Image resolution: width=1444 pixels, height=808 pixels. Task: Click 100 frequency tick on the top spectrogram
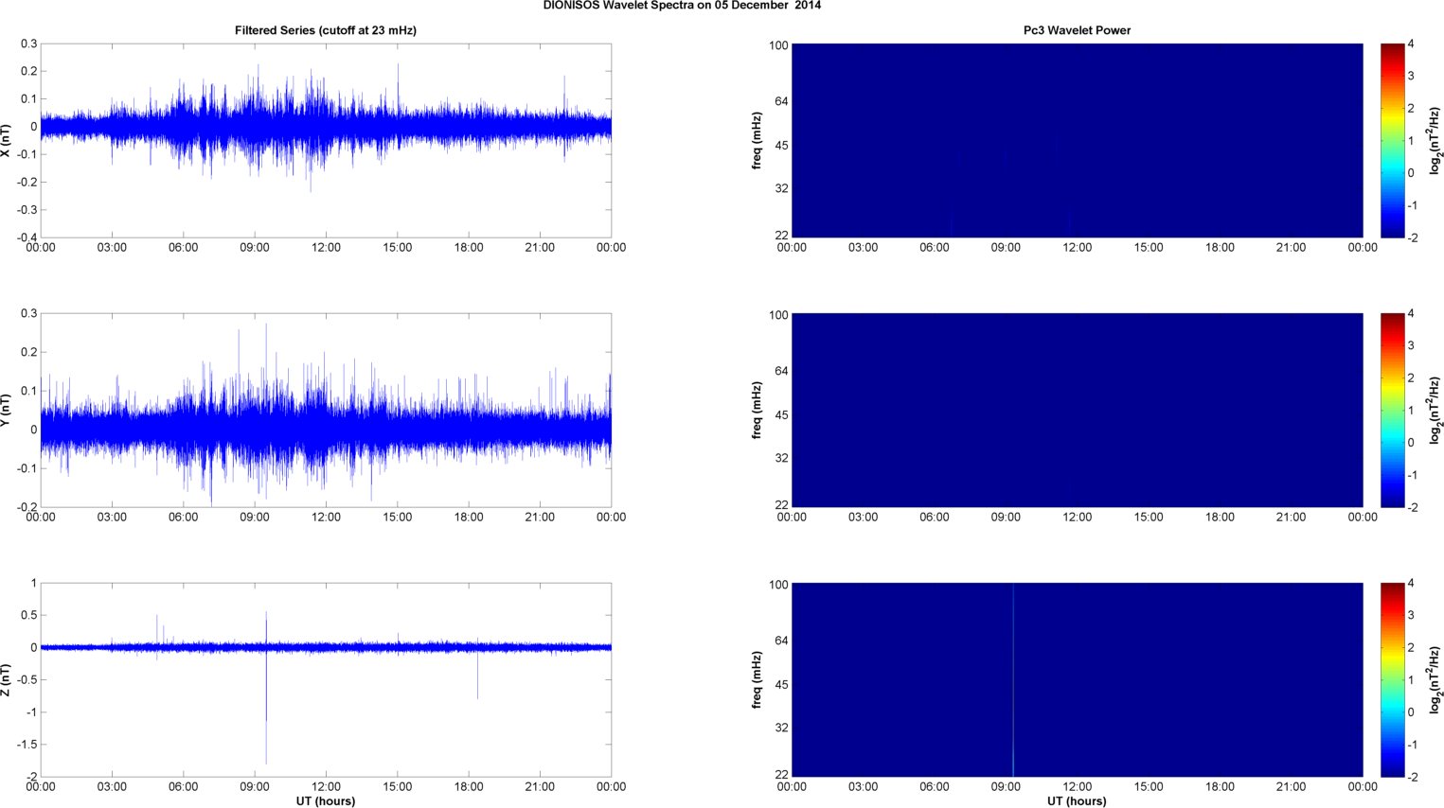click(778, 45)
